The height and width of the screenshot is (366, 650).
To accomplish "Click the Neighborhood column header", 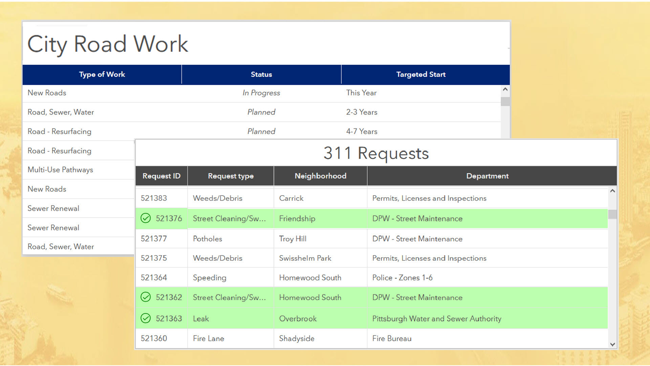I will pos(320,176).
